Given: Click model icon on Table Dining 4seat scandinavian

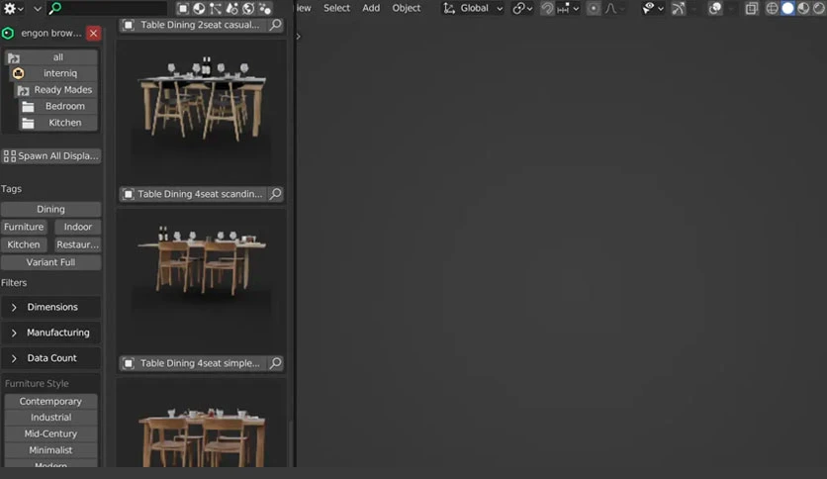Looking at the screenshot, I should pos(129,194).
